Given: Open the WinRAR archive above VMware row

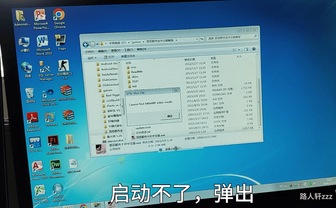Looking at the screenshot, I should point(67,93).
